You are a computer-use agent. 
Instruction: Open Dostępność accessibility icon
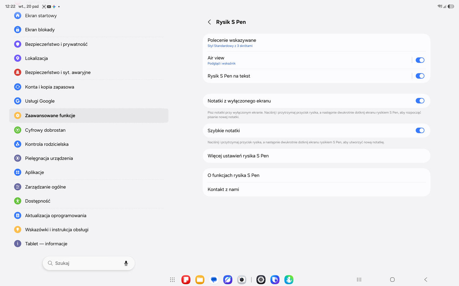18,201
